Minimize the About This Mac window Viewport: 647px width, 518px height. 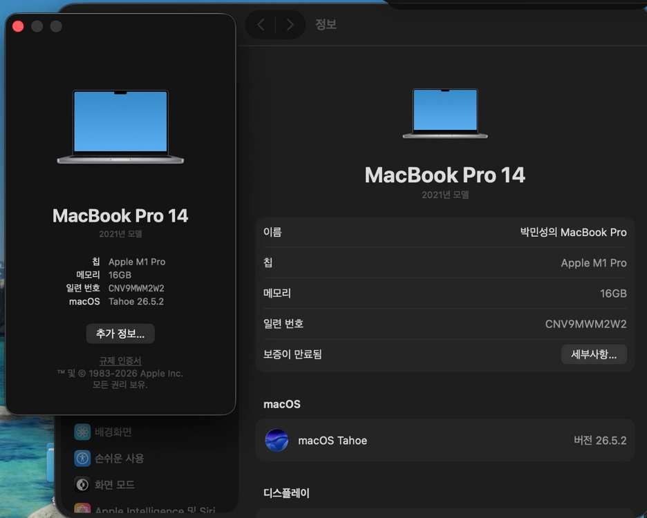point(37,26)
